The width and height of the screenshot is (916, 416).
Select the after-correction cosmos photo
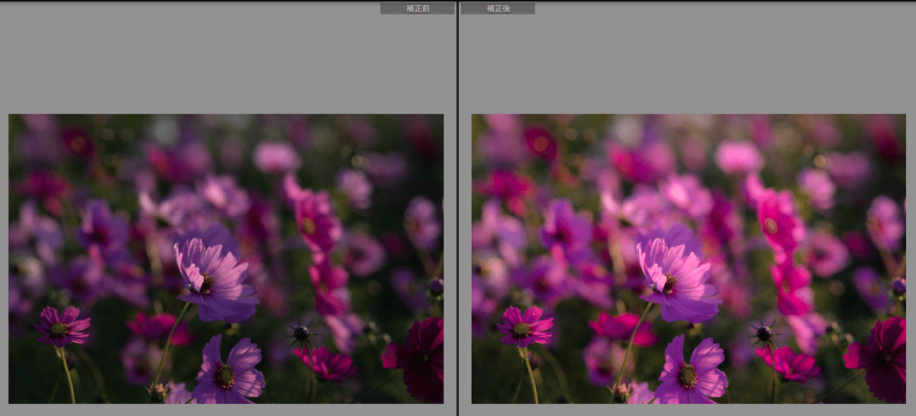coord(689,259)
